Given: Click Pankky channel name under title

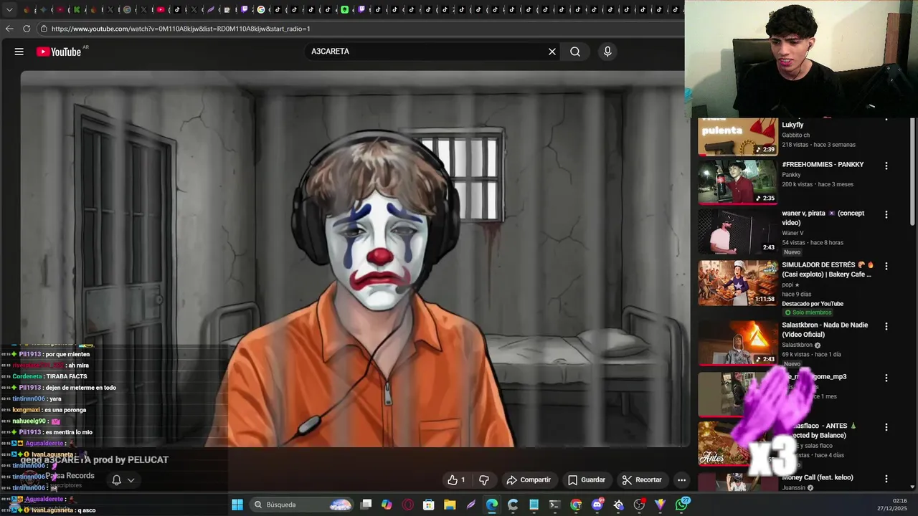Looking at the screenshot, I should tap(791, 175).
